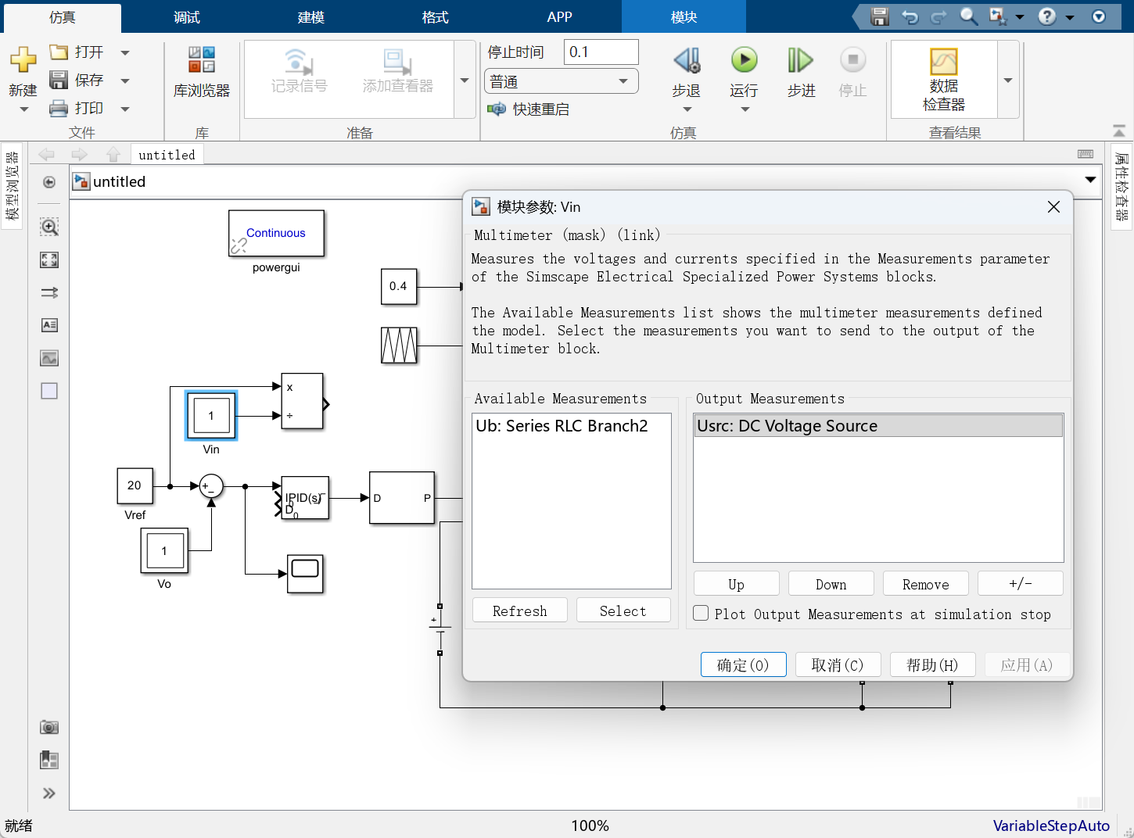
Task: Open dialog help with 帮助(H)
Action: click(x=933, y=664)
